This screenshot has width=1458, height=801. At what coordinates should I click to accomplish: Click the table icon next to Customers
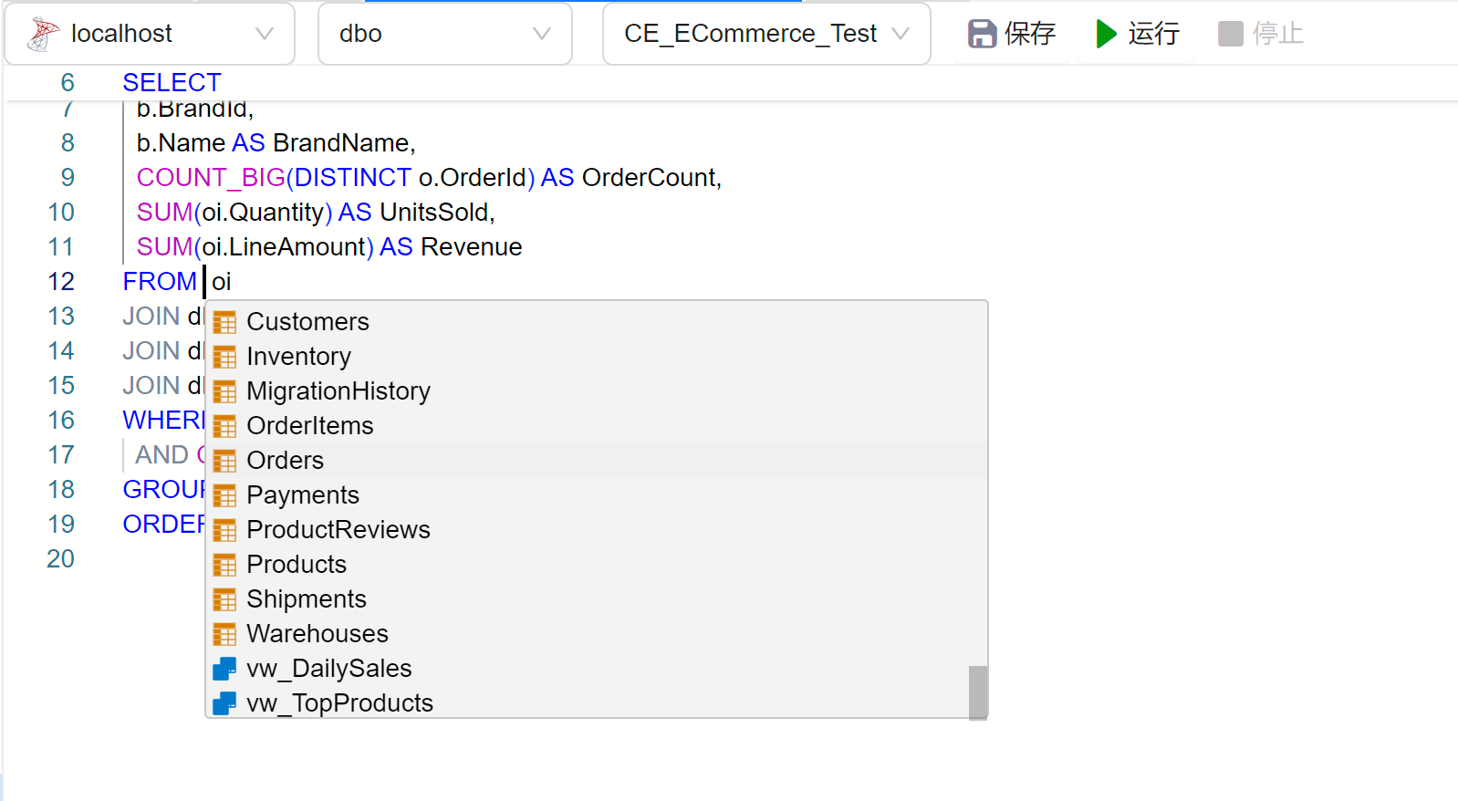[224, 322]
